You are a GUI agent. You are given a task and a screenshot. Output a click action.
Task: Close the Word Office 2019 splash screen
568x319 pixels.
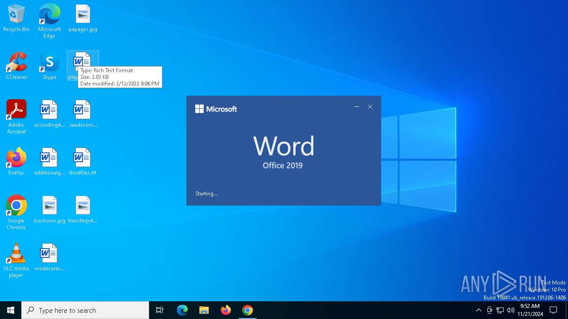[370, 107]
